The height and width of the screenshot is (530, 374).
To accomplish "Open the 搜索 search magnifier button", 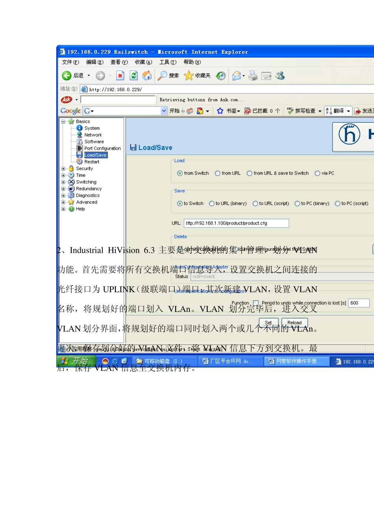I will pyautogui.click(x=168, y=76).
